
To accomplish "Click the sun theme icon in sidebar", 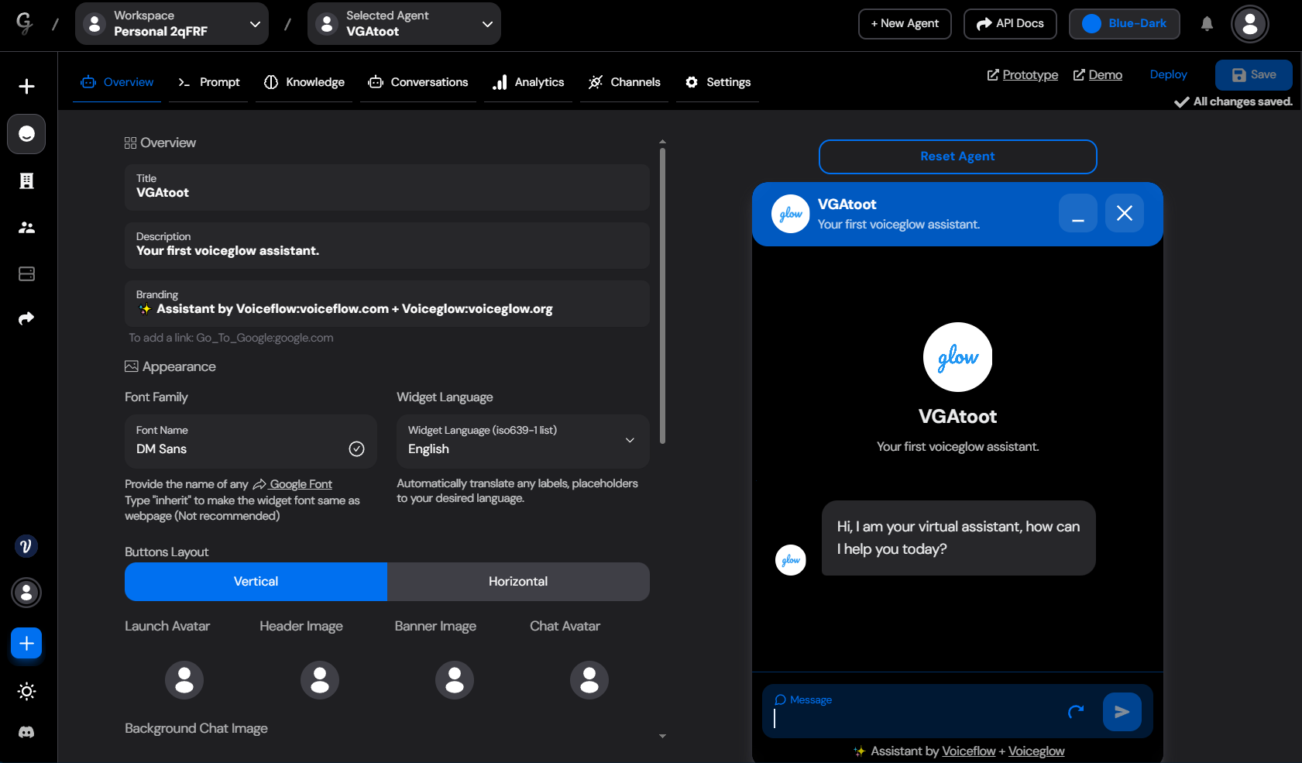I will pyautogui.click(x=26, y=691).
